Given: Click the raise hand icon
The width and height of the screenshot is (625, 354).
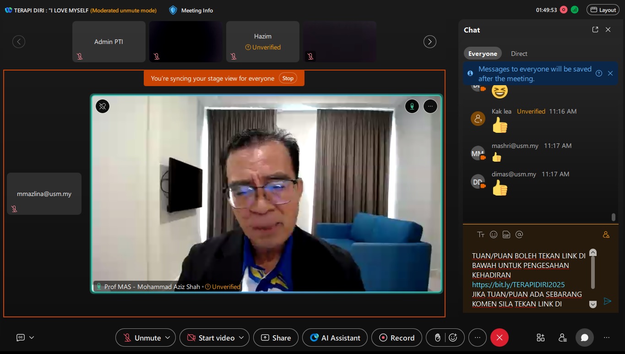Looking at the screenshot, I should (437, 338).
